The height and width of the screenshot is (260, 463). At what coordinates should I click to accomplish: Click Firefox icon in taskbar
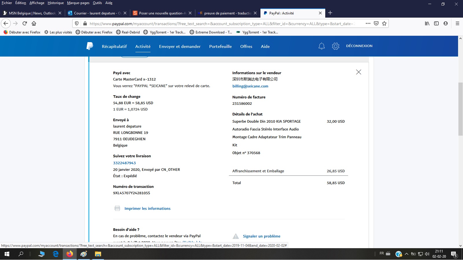70,254
